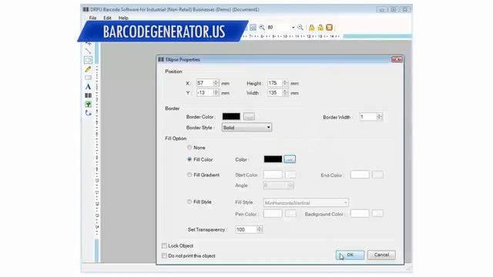Select the None fill option
Screen dimensions: 493x277
coord(189,147)
